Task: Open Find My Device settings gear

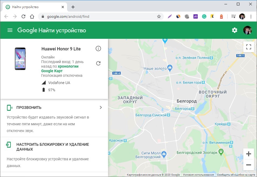Action: pyautogui.click(x=235, y=30)
